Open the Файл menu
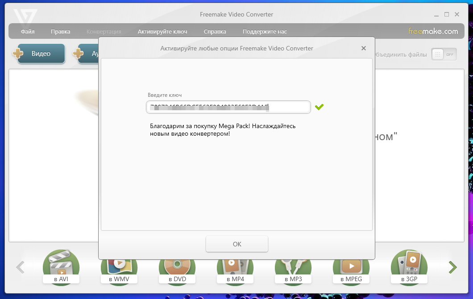Image resolution: width=473 pixels, height=299 pixels. [28, 32]
